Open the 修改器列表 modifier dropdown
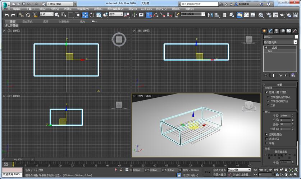The width and height of the screenshot is (301, 179). [281, 42]
